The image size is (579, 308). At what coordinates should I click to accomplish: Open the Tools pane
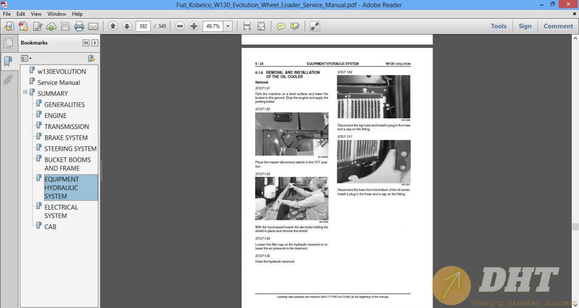pyautogui.click(x=499, y=26)
